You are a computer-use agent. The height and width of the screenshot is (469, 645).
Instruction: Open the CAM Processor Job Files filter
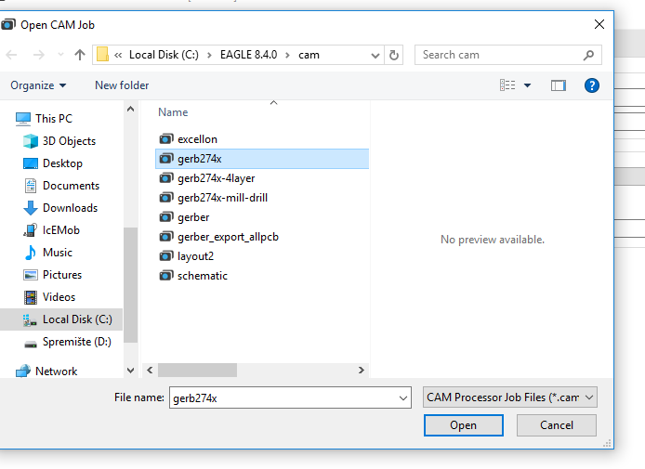point(510,397)
